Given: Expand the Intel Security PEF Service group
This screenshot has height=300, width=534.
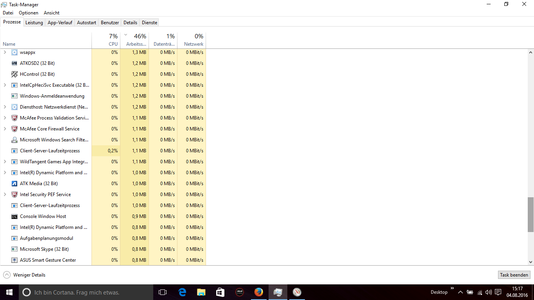Looking at the screenshot, I should tap(5, 195).
